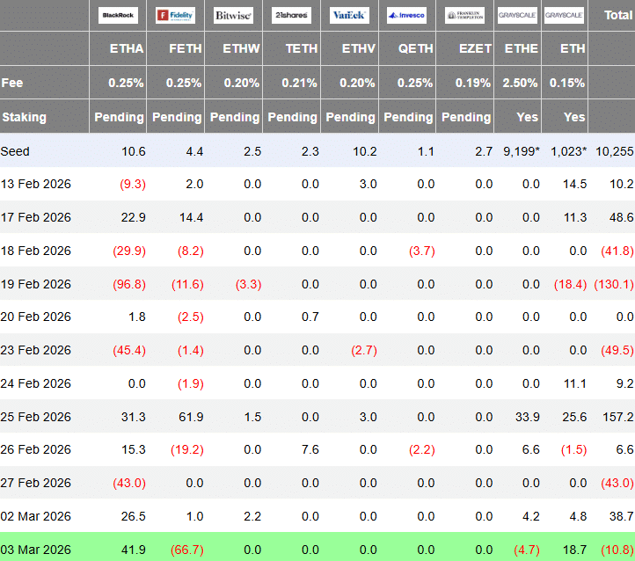Click the BlackRock logo
635x561 pixels.
tap(118, 15)
